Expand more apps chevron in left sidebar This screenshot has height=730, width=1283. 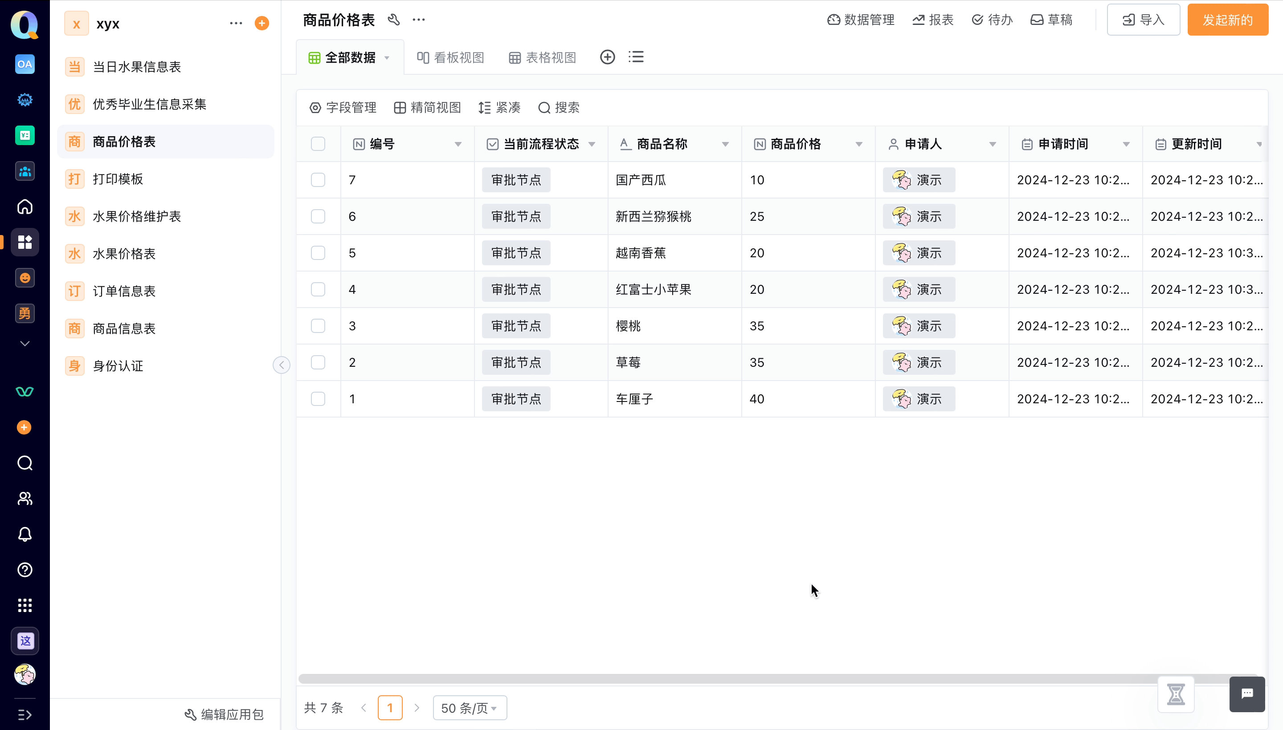[x=25, y=344]
